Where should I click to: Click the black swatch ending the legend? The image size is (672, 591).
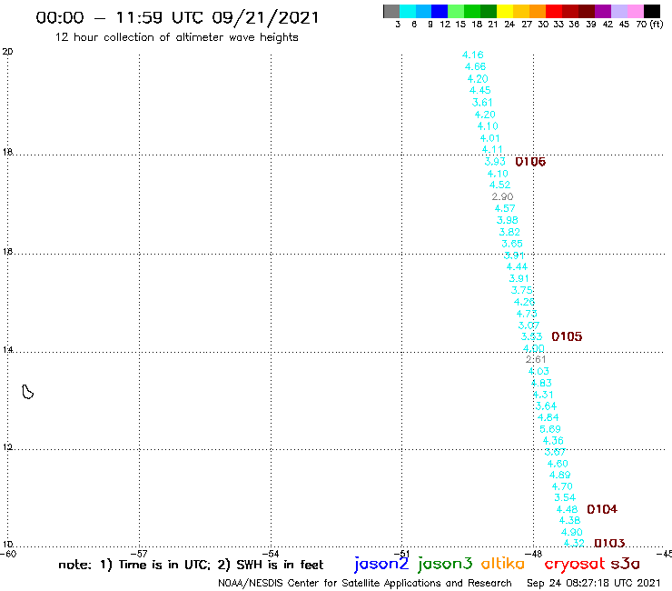(651, 11)
